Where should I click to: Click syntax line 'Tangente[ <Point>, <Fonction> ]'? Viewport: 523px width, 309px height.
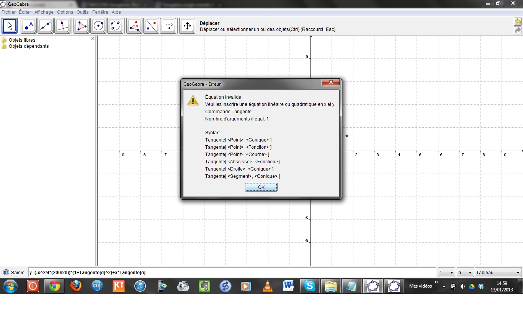tap(238, 147)
